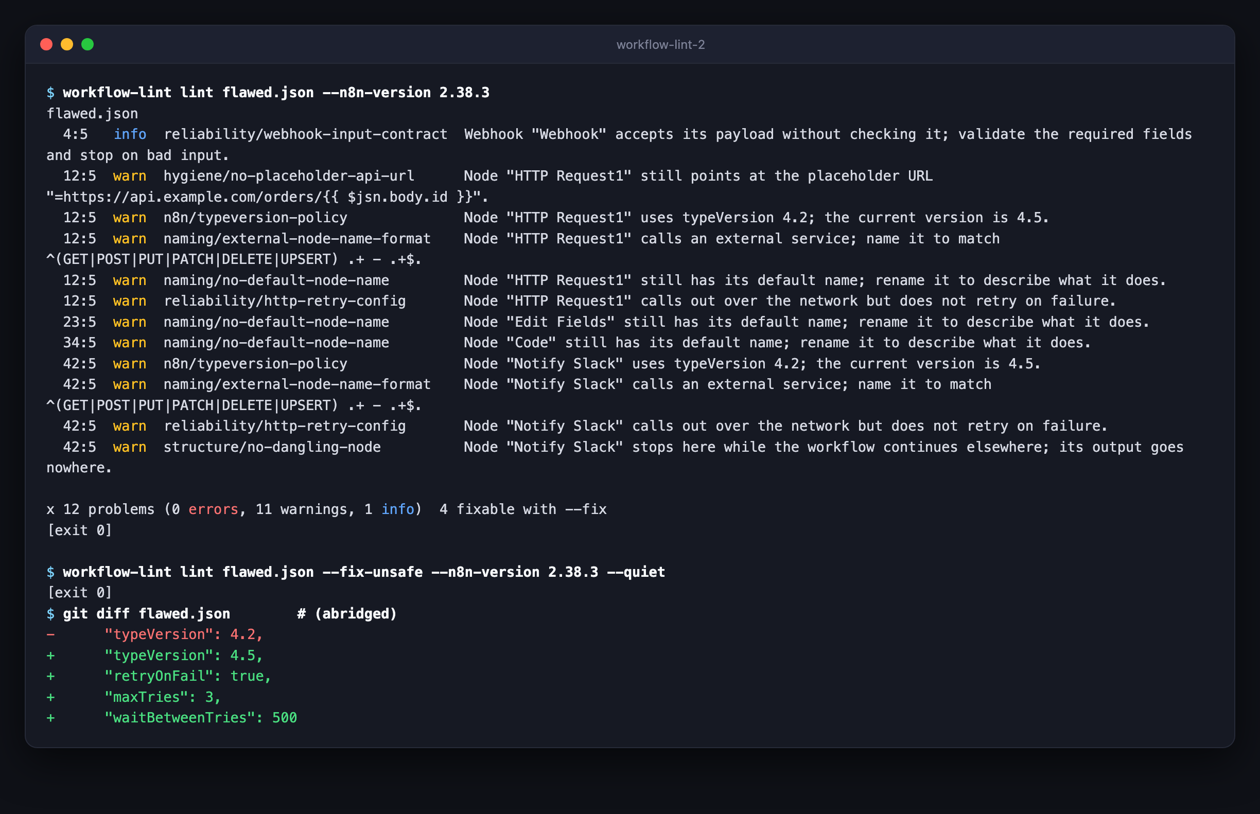Viewport: 1260px width, 814px height.
Task: Click the window title 'workflow-lint-2'
Action: (660, 45)
